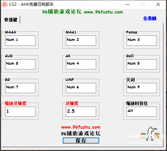Click the AUG hotkey field Num 8
The height and width of the screenshot is (151, 167).
[x=20, y=64]
